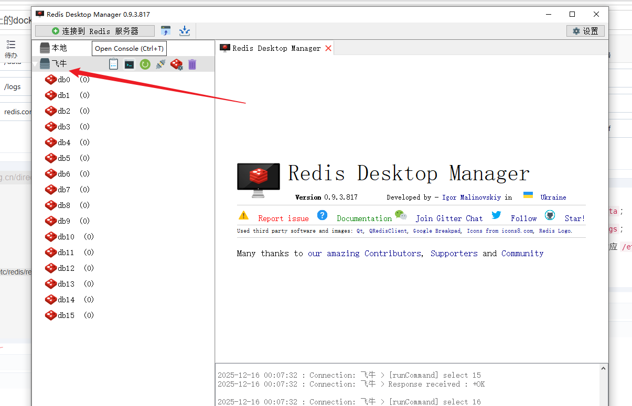The image size is (632, 406).
Task: Open Console for the 飞牛 connection
Action: (129, 64)
